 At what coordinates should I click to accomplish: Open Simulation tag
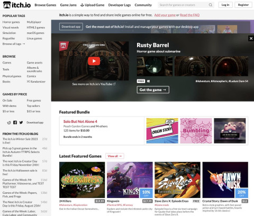(x=9, y=33)
